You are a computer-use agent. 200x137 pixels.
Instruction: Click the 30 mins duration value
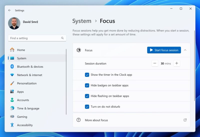166,63
